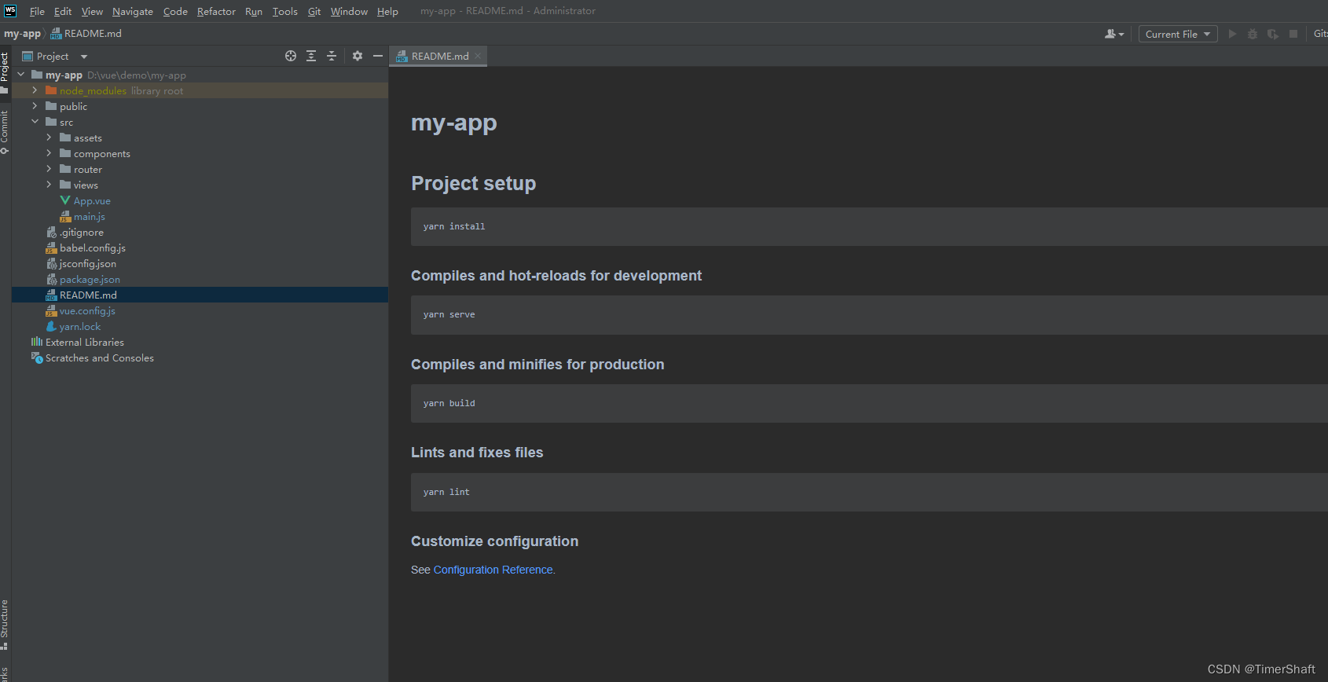Screen dimensions: 1328x682
Task: Open Tools menu
Action: tap(284, 11)
